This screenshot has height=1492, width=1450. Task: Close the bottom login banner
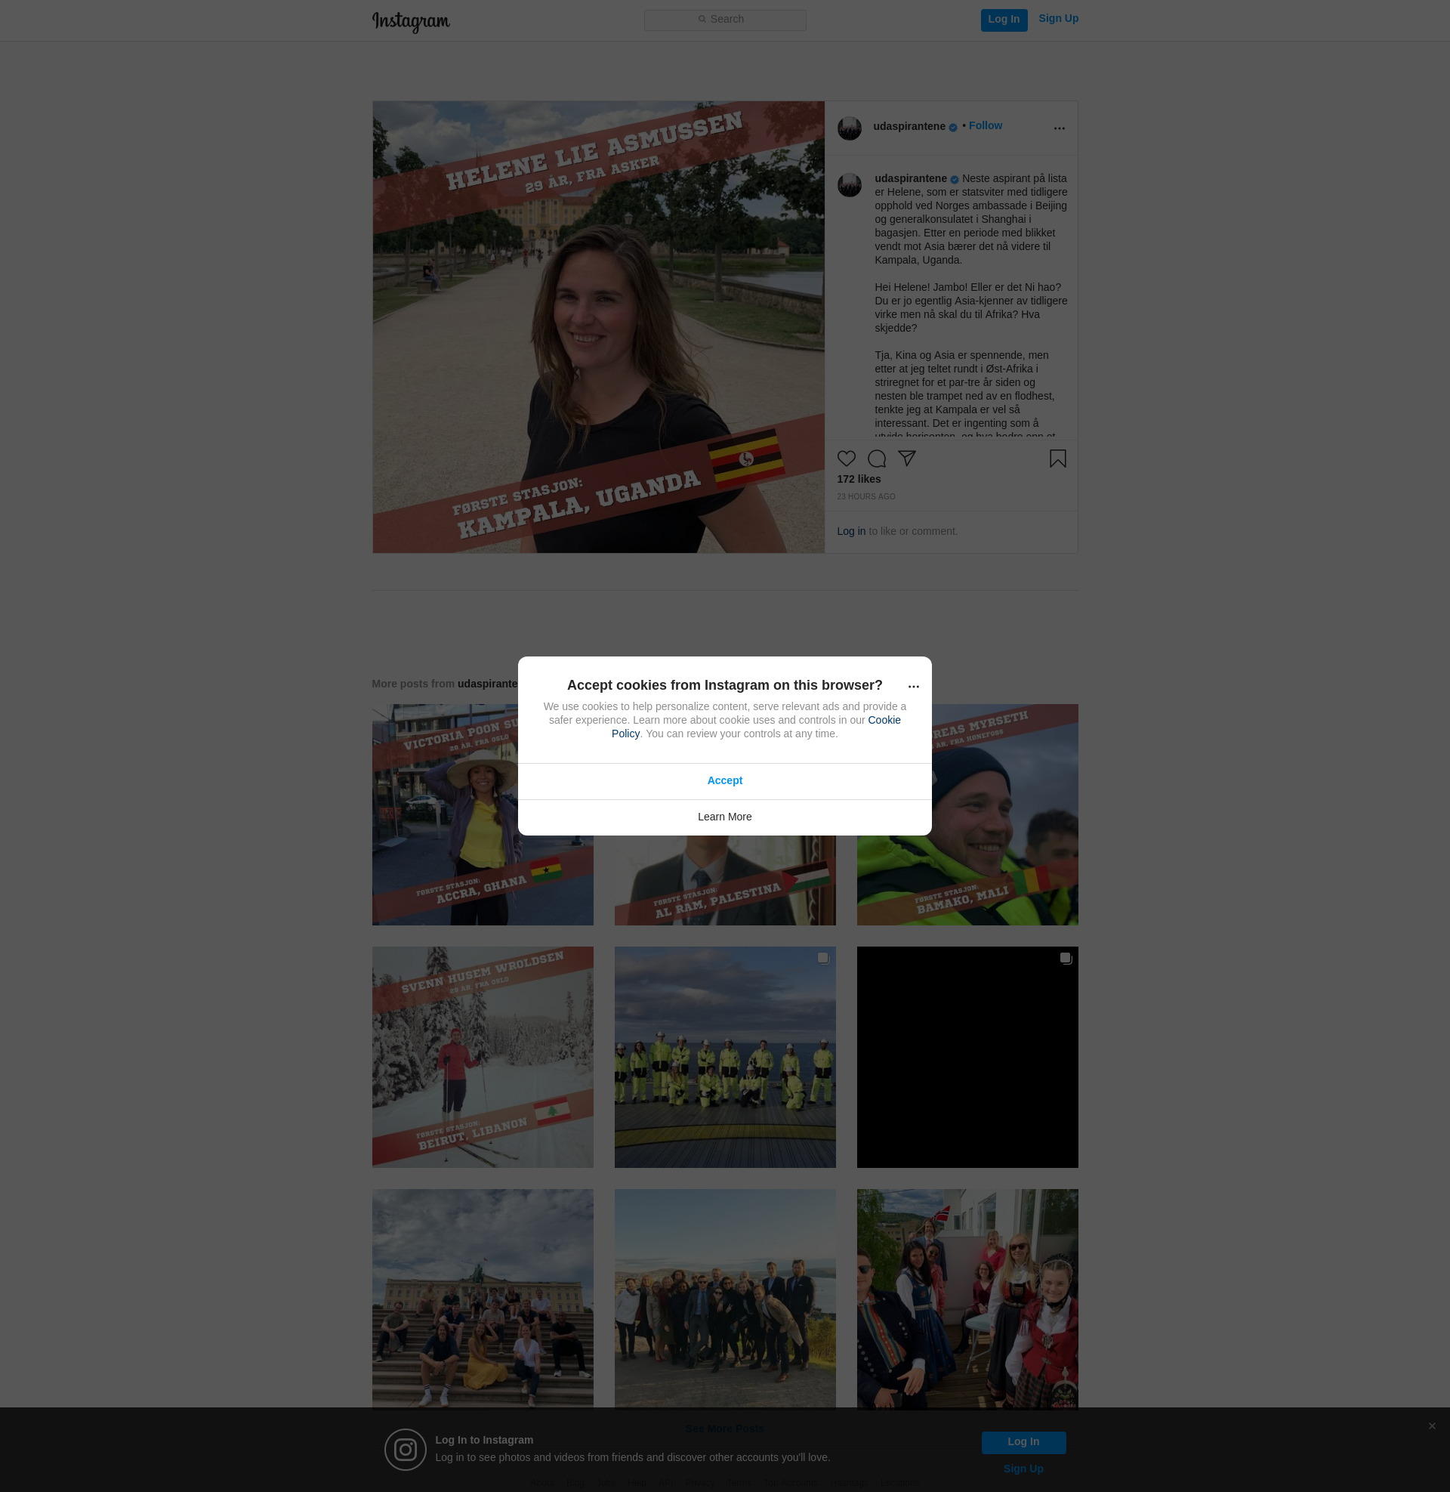[1432, 1426]
